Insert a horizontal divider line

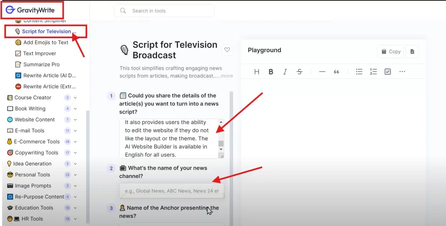tap(322, 71)
